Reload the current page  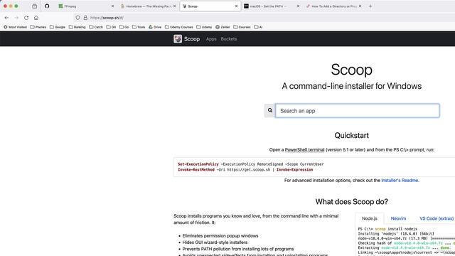(x=26, y=18)
